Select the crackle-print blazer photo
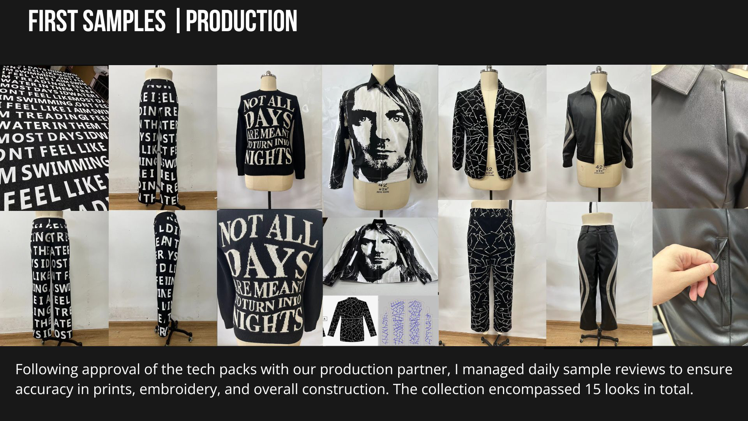 (492, 133)
